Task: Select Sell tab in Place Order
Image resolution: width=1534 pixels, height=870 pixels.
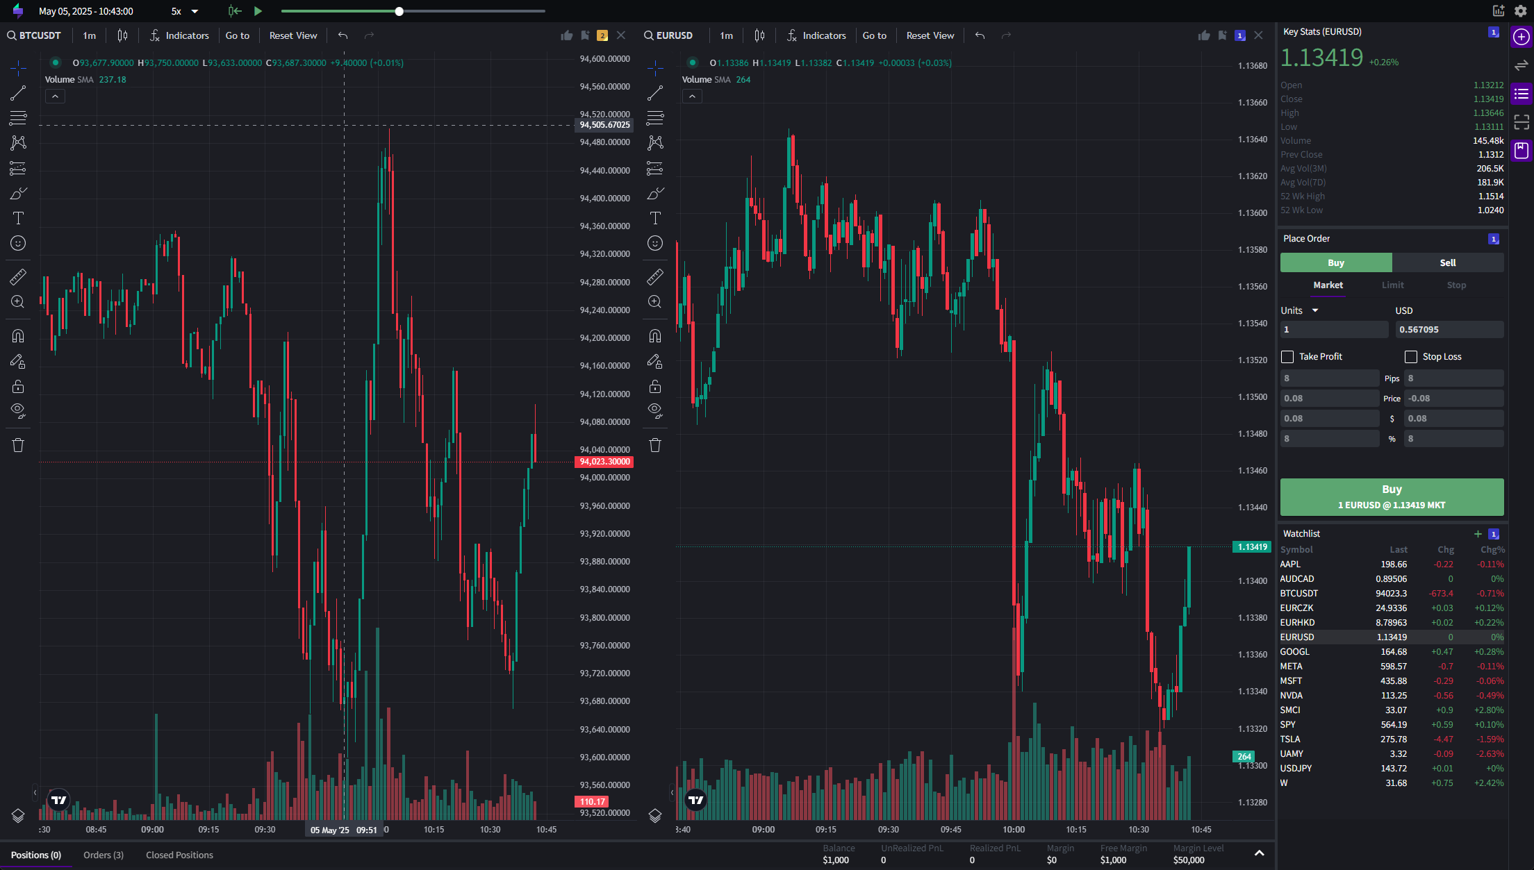Action: pyautogui.click(x=1448, y=262)
